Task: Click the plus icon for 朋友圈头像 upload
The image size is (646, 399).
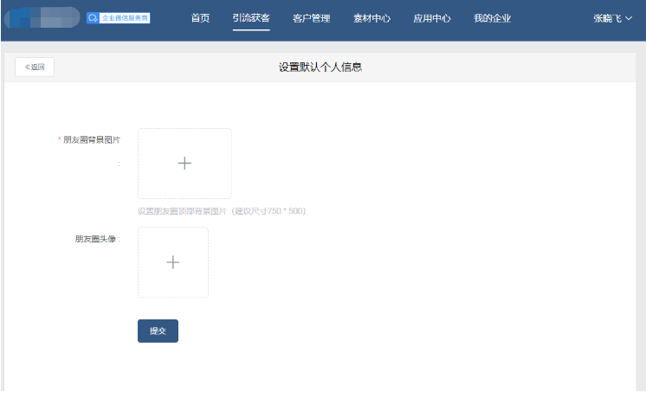Action: click(173, 262)
